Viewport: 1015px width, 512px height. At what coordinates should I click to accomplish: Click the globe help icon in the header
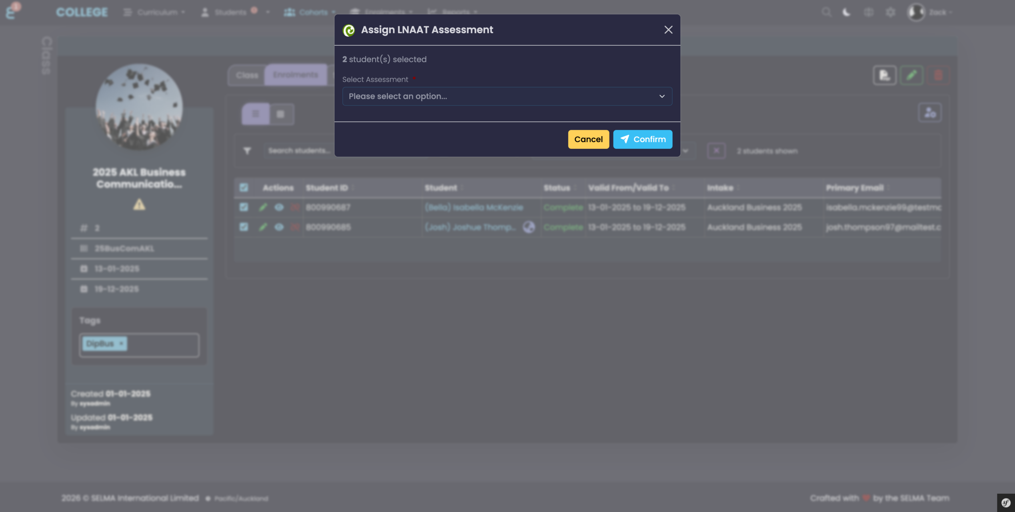point(868,12)
